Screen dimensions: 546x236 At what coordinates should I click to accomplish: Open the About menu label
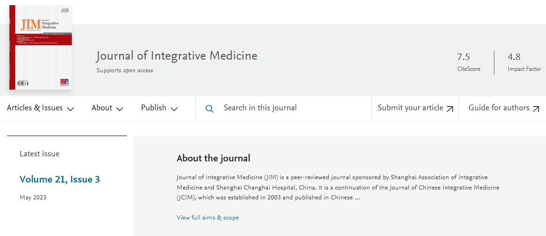click(102, 108)
